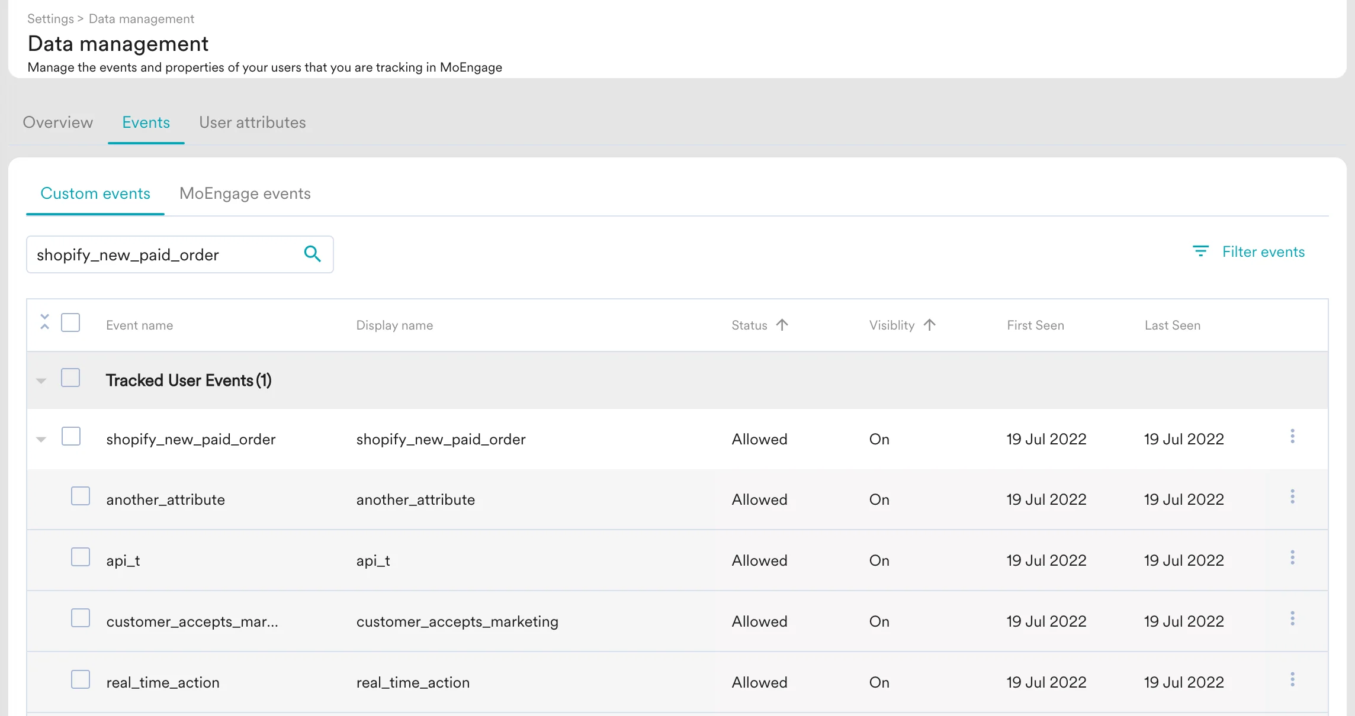Select the Events tab
Viewport: 1355px width, 716px height.
click(146, 122)
